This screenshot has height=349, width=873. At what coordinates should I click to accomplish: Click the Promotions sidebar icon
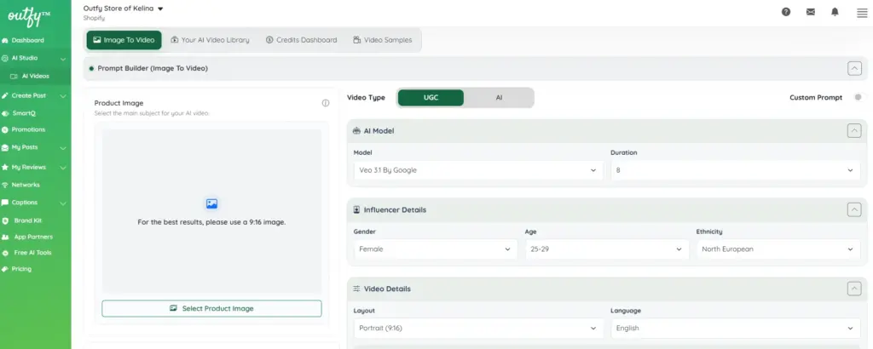coord(5,129)
